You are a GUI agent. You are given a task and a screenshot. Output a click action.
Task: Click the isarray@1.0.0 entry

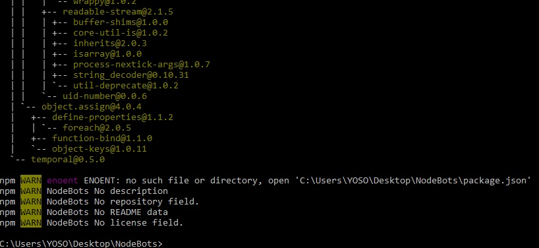coord(107,54)
